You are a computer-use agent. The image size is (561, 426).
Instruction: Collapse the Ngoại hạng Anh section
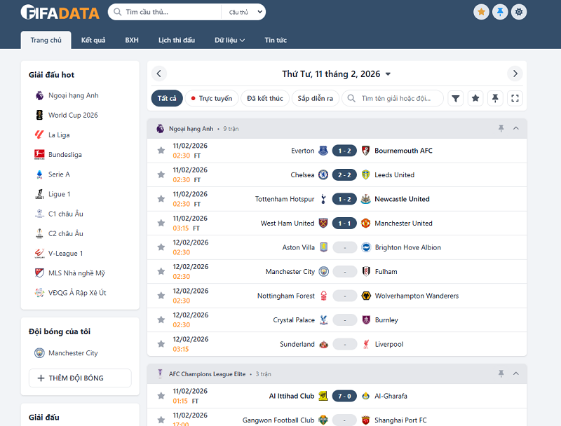pos(516,128)
